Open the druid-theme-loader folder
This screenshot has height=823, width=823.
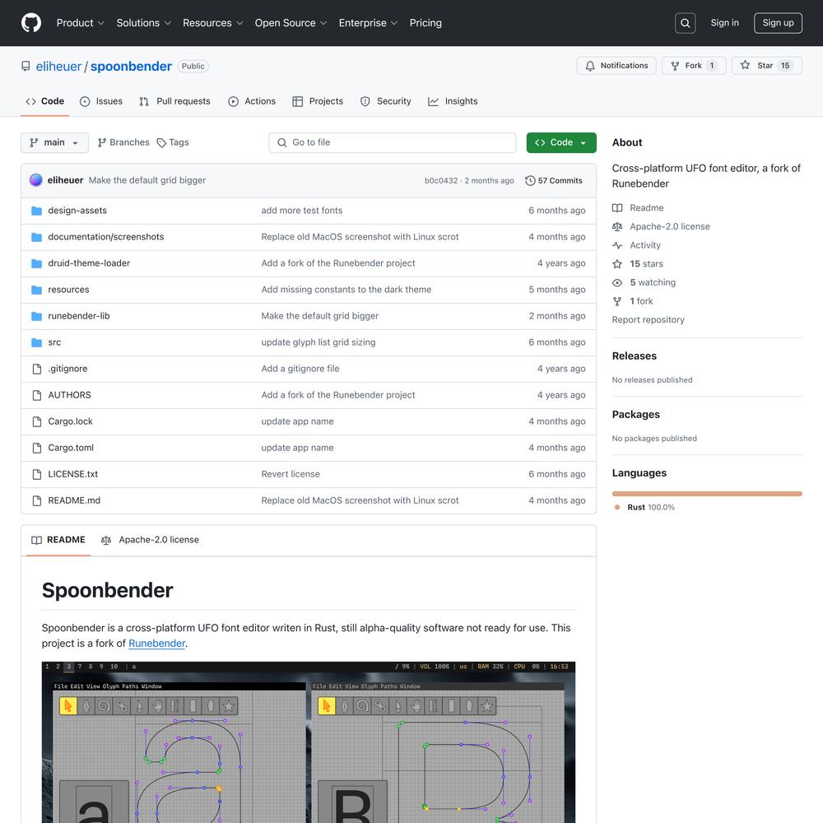pyautogui.click(x=89, y=263)
